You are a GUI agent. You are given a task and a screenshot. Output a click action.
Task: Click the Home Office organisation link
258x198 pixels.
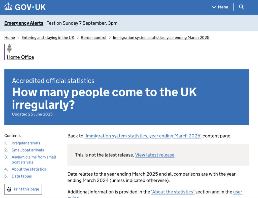[x=20, y=57]
